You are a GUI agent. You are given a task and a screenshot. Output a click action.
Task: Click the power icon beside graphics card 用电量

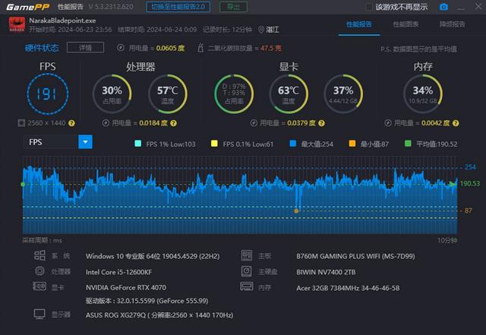click(254, 123)
